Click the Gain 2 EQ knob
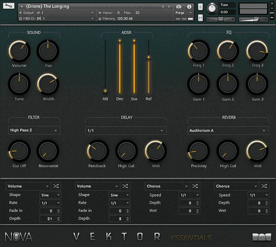 (x=228, y=84)
